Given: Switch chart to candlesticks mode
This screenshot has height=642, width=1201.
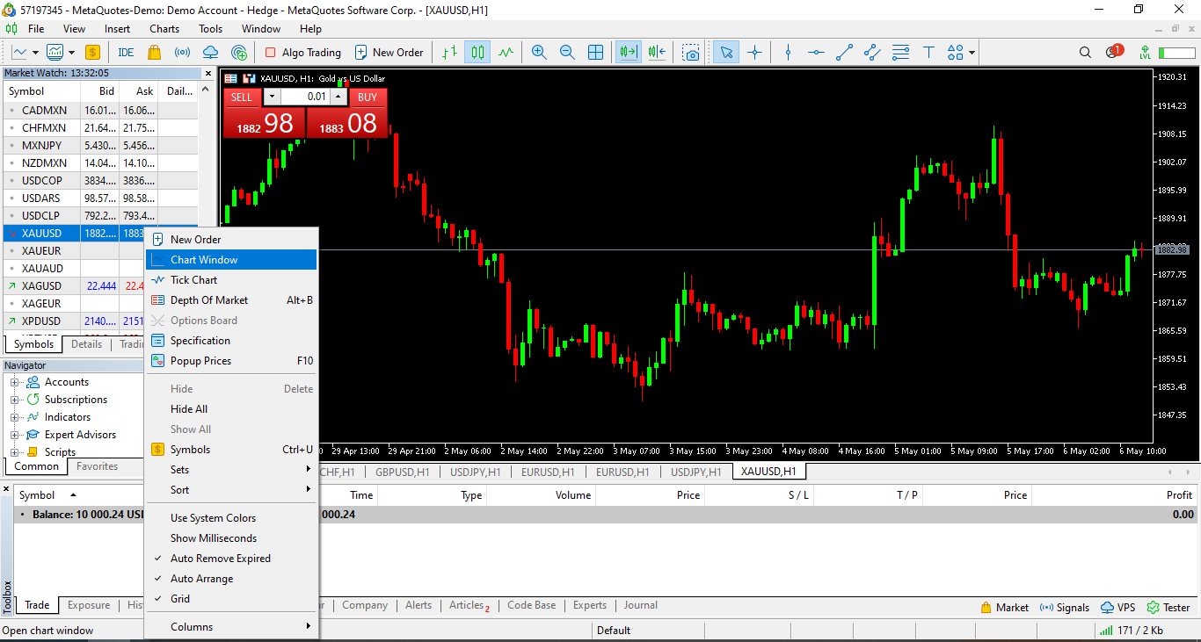Looking at the screenshot, I should click(x=477, y=52).
